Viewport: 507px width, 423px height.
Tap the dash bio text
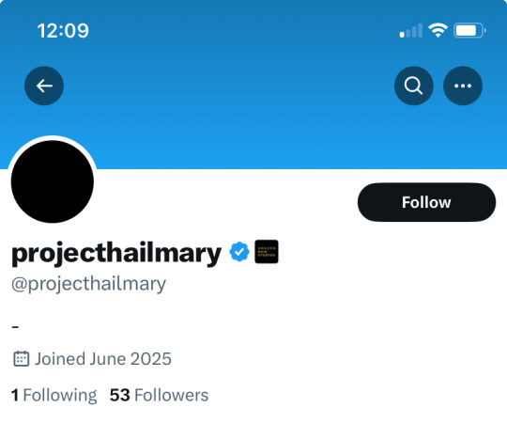pyautogui.click(x=15, y=327)
